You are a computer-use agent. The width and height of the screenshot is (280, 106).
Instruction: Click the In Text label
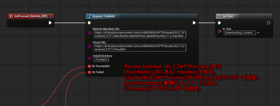click(227, 29)
